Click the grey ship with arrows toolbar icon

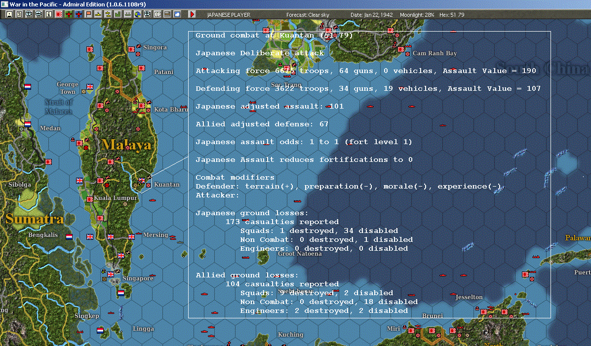[128, 14]
